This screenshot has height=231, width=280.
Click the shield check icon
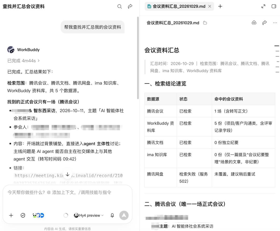(23, 215)
